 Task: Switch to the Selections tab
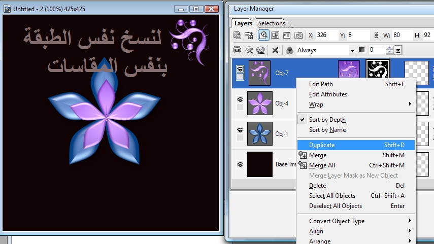coord(272,23)
